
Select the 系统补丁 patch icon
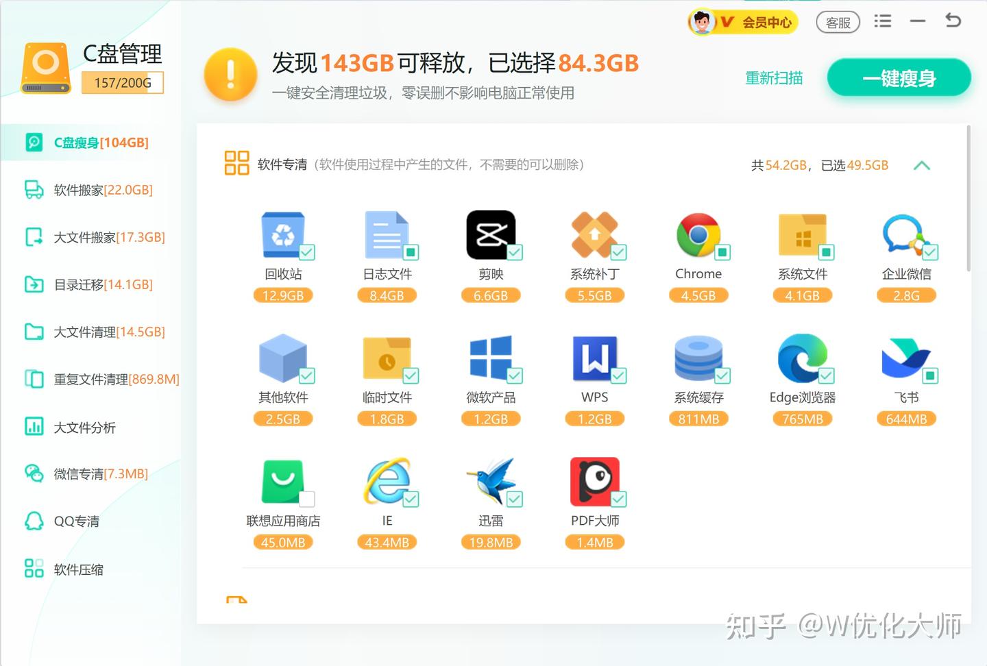[x=595, y=235]
